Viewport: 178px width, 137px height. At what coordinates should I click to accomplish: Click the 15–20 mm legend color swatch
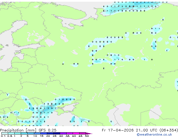pos(44,133)
